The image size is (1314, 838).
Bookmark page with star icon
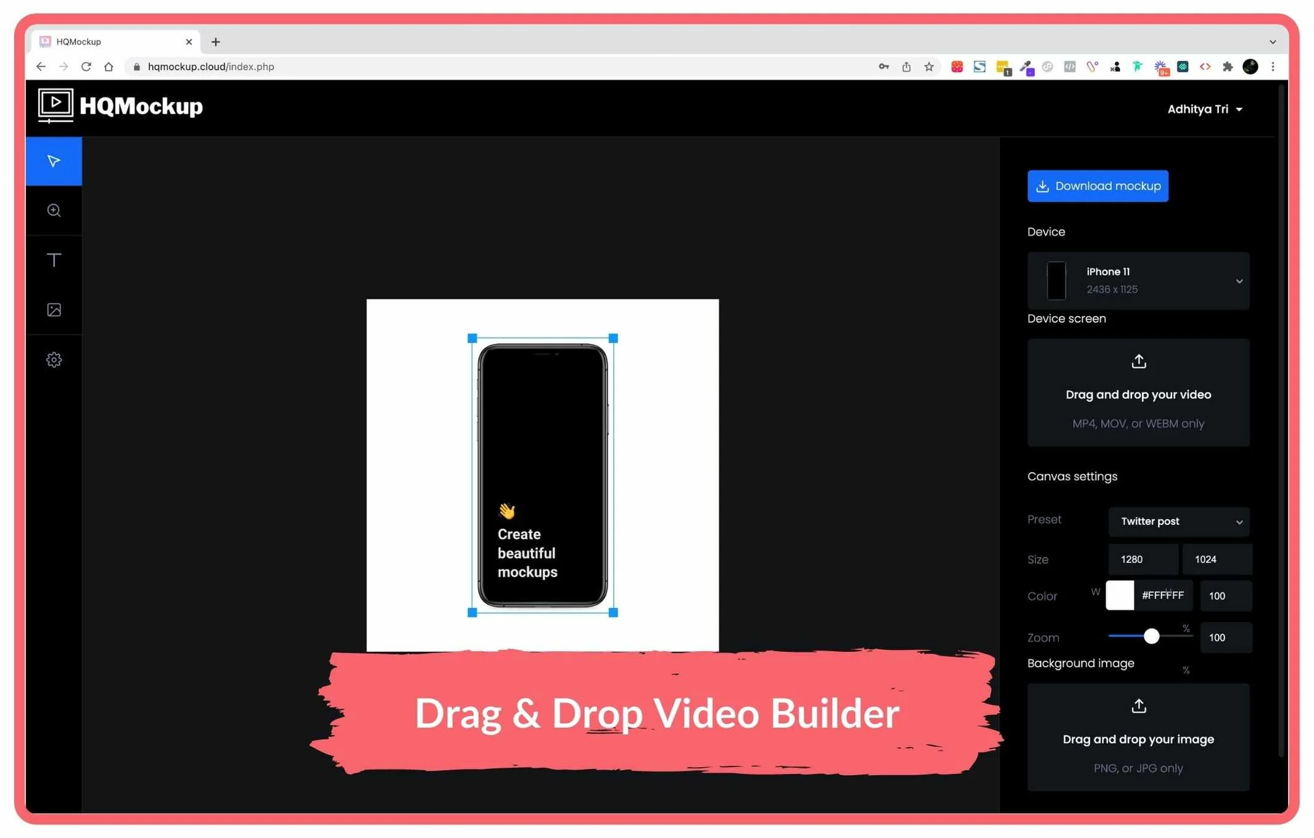[928, 67]
